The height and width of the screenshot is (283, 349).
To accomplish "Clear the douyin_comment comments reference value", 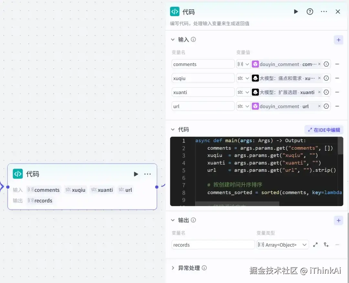I will pos(319,64).
